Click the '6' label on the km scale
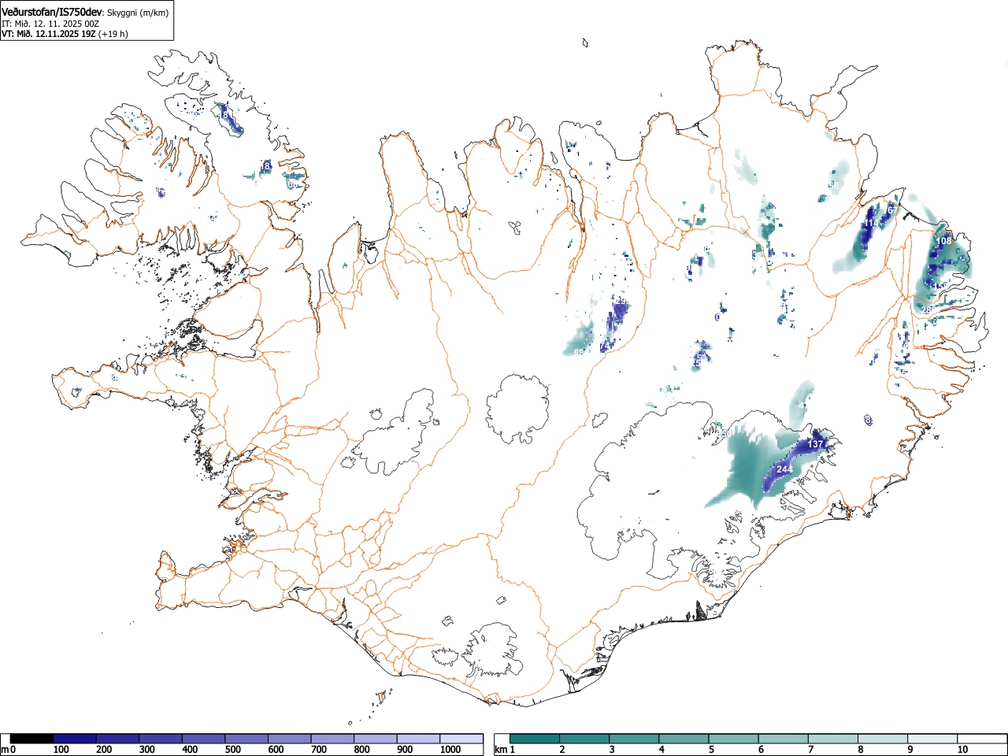 [761, 750]
